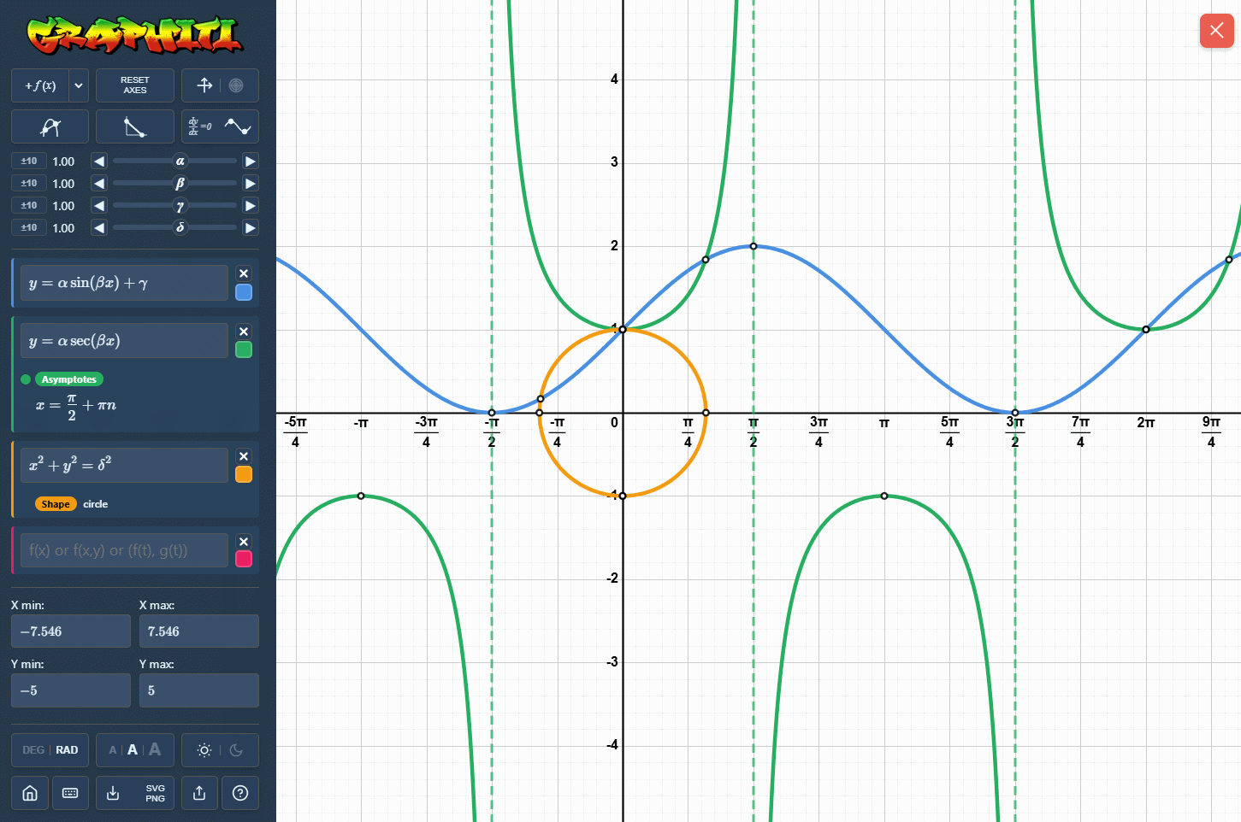Open the blue color swatch for sine
This screenshot has height=822, width=1241.
coord(244,292)
